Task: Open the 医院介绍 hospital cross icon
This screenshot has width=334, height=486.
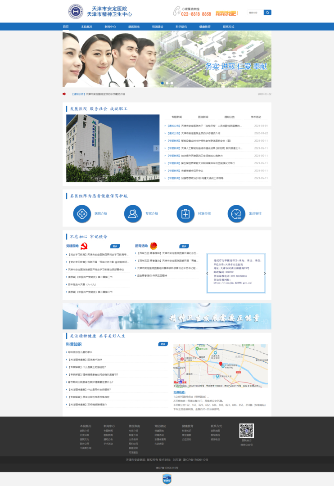Action: tap(82, 214)
